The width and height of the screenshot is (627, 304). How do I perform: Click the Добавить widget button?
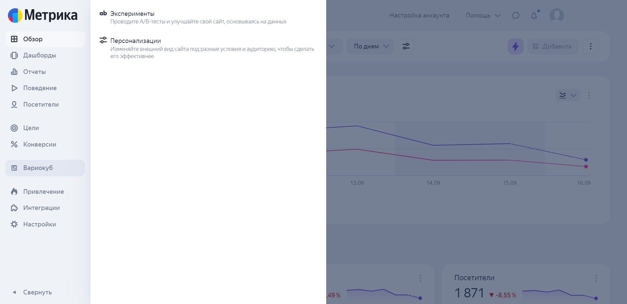point(553,47)
